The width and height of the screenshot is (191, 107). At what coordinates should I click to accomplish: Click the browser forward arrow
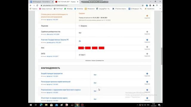point(34,5)
